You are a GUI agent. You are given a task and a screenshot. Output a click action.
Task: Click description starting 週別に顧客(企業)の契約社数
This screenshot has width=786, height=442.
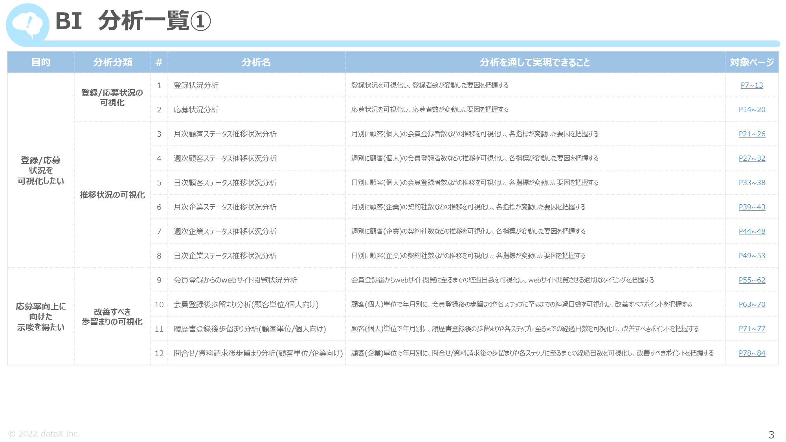click(x=468, y=231)
